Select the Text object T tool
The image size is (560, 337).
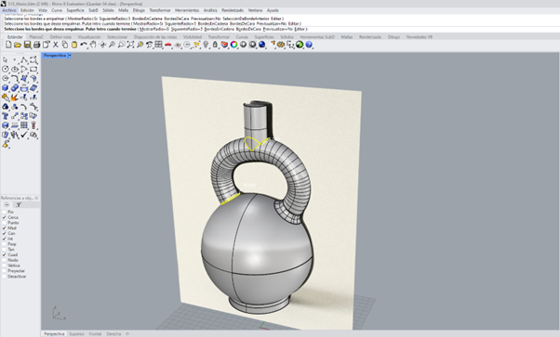pos(6,116)
